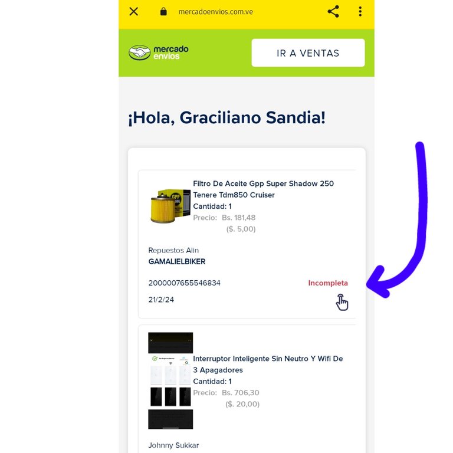This screenshot has width=453, height=453.
Task: Tap the GAMALIELBIKER seller name
Action: click(x=177, y=261)
